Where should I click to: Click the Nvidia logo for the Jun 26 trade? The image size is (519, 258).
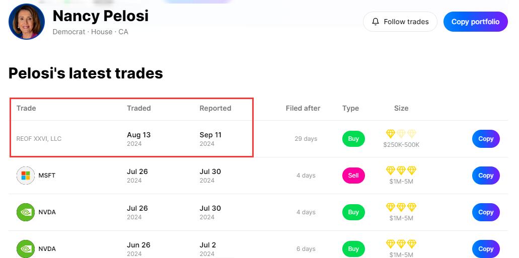[x=26, y=248]
